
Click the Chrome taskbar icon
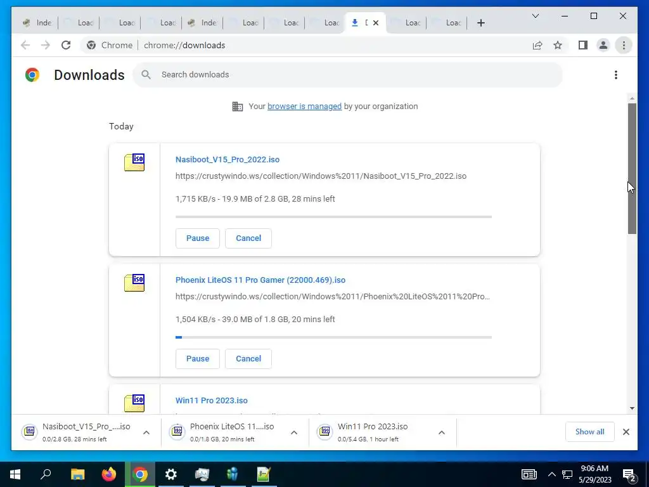pyautogui.click(x=140, y=474)
